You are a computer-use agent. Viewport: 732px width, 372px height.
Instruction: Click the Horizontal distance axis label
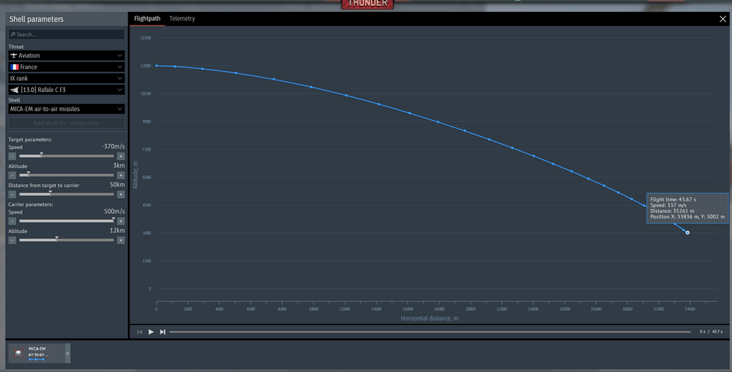click(x=429, y=319)
